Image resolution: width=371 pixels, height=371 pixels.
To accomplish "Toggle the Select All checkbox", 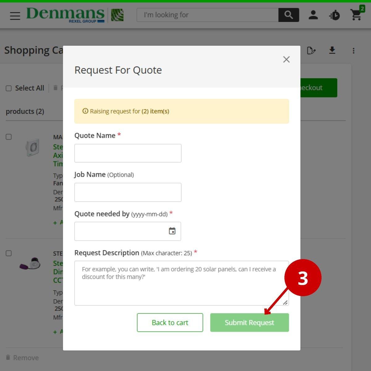I will 9,88.
